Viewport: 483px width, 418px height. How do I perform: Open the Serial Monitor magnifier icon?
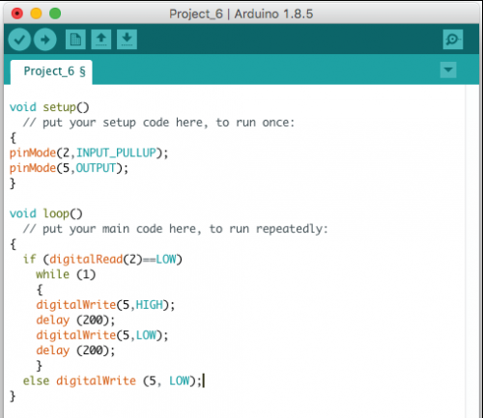coord(453,40)
